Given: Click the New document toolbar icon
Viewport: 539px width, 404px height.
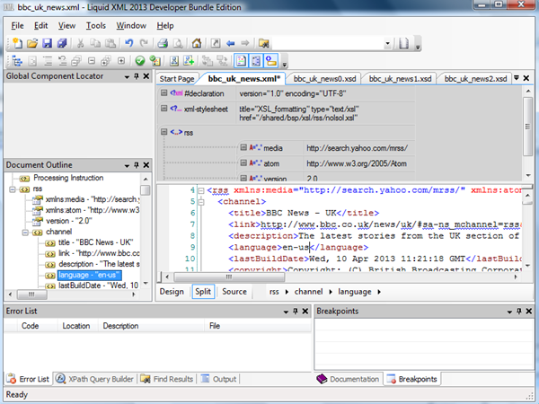Looking at the screenshot, I should click(x=17, y=43).
